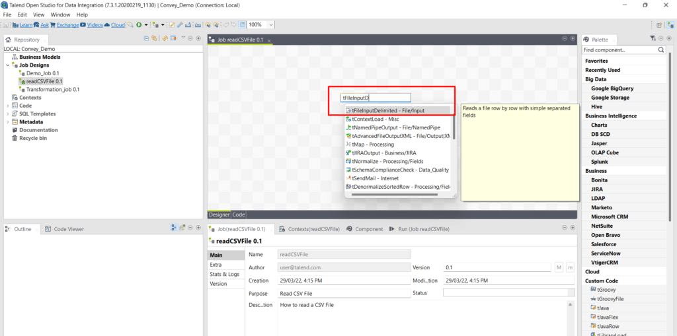The height and width of the screenshot is (336, 677).
Task: Select Recycle bin in the Repository tree
Action: click(33, 138)
